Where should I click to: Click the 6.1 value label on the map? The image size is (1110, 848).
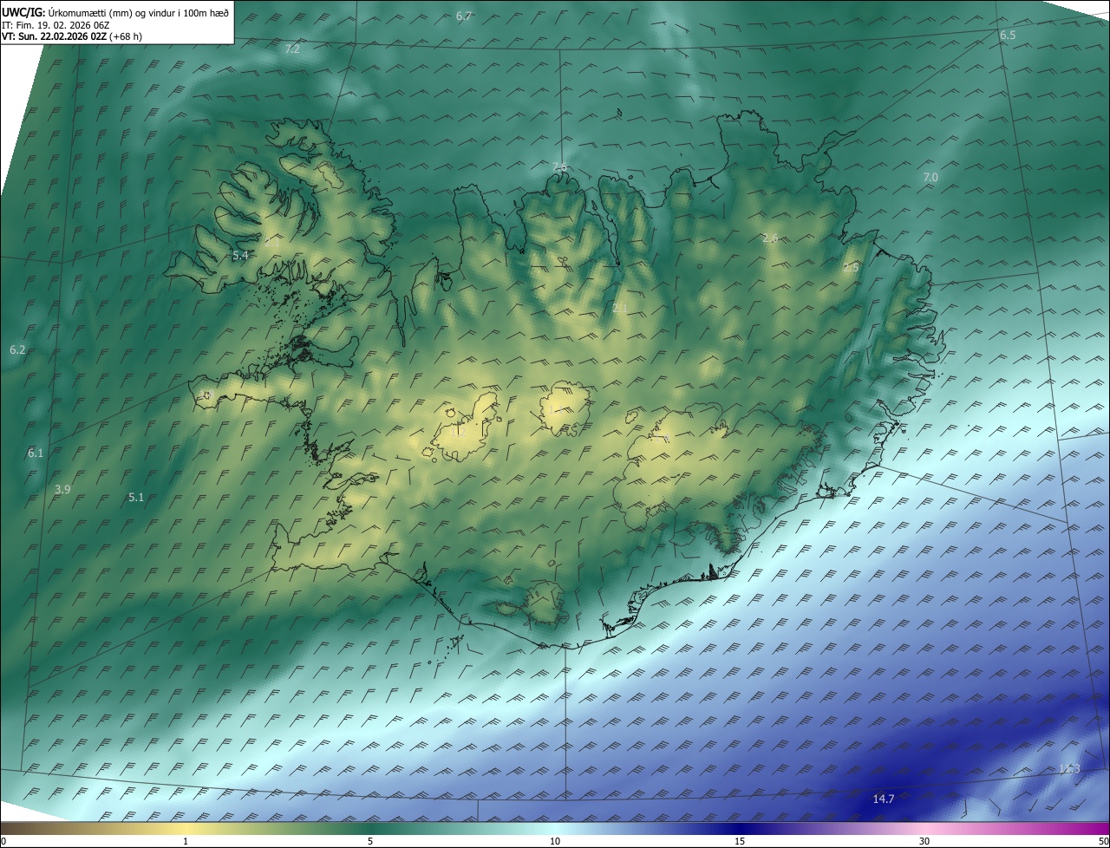[x=36, y=453]
